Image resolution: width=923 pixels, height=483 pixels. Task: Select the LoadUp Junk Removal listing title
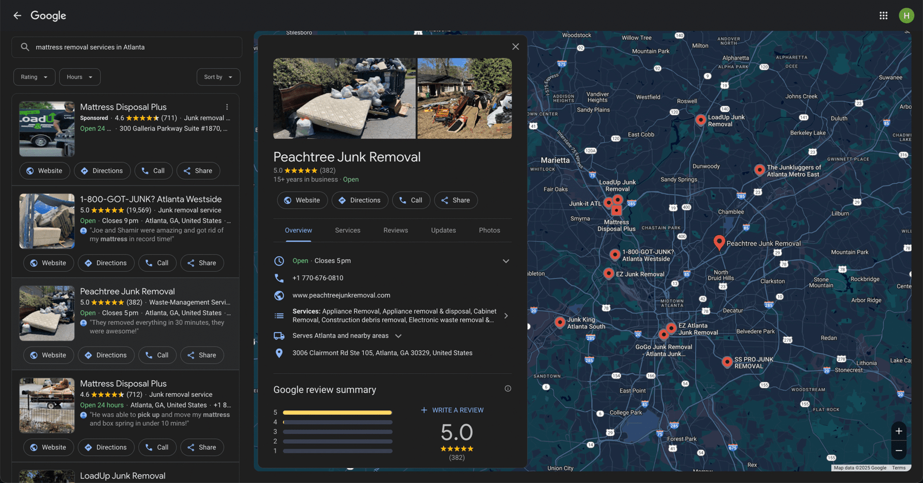pyautogui.click(x=122, y=476)
